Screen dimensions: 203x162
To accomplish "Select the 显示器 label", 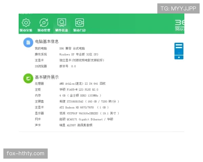I will point(39,113).
